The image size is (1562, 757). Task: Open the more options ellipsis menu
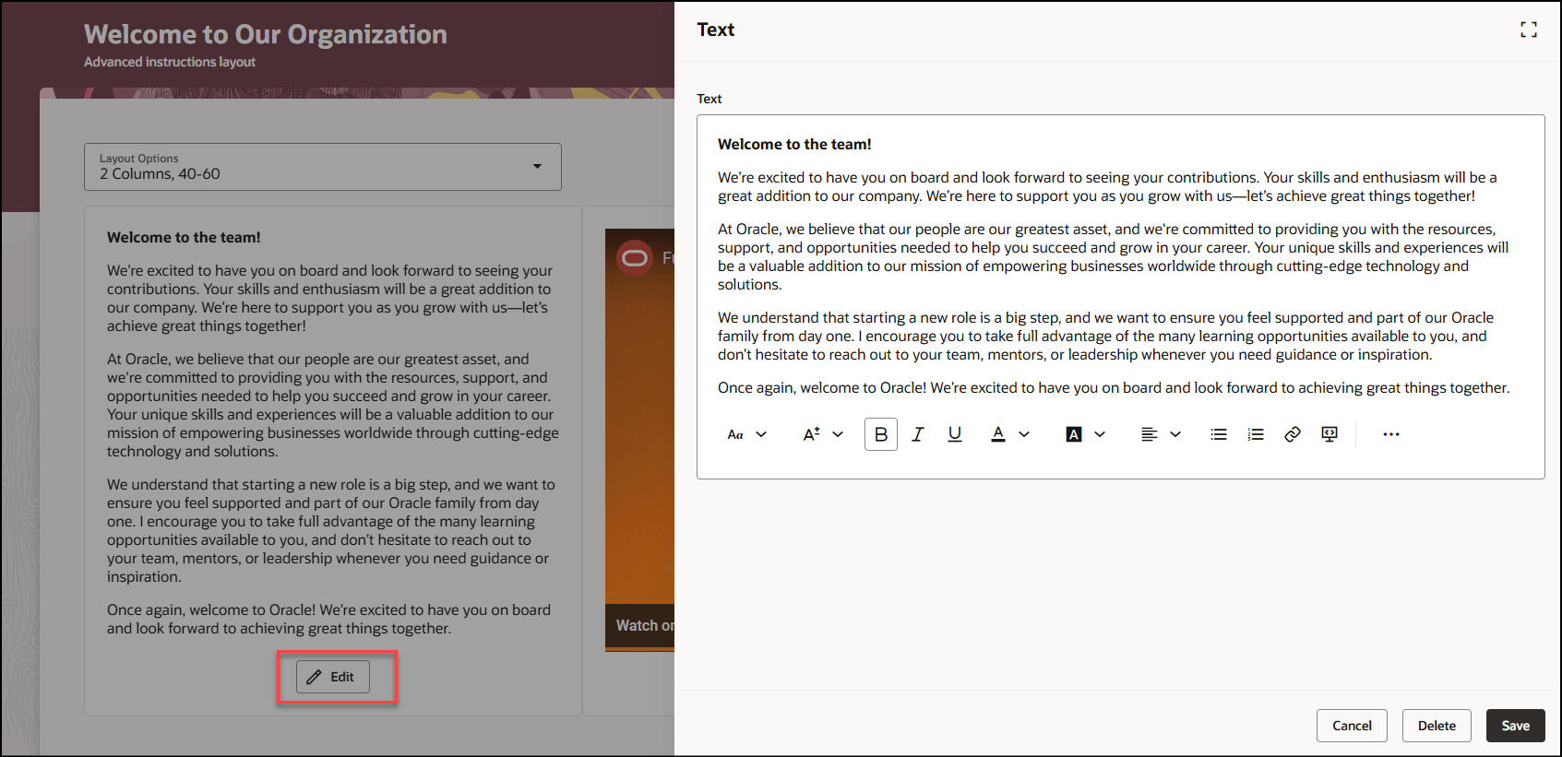[x=1391, y=434]
